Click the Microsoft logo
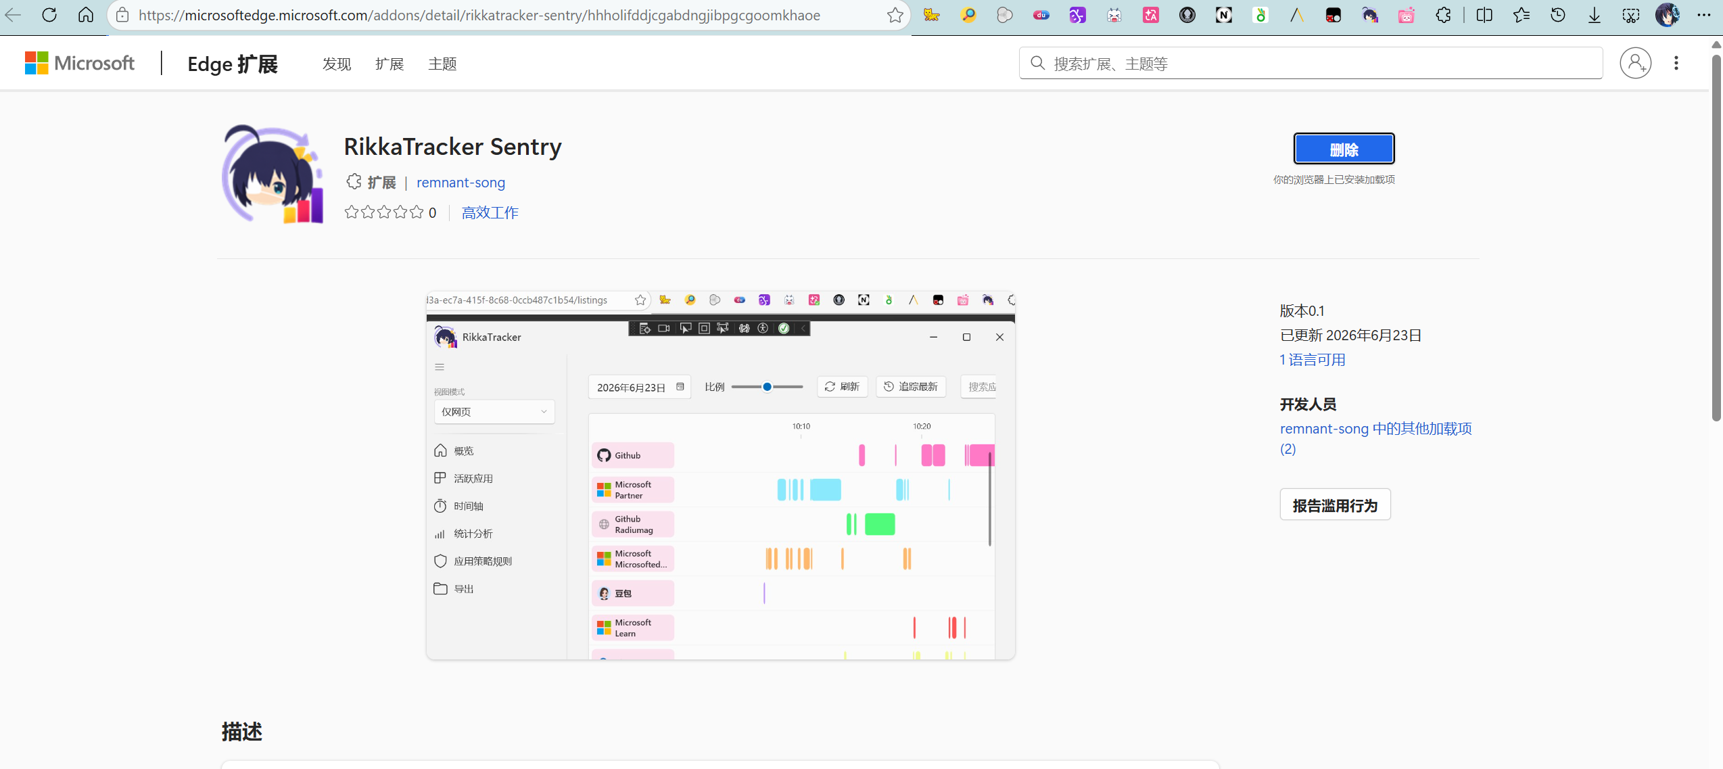Image resolution: width=1723 pixels, height=769 pixels. click(80, 63)
